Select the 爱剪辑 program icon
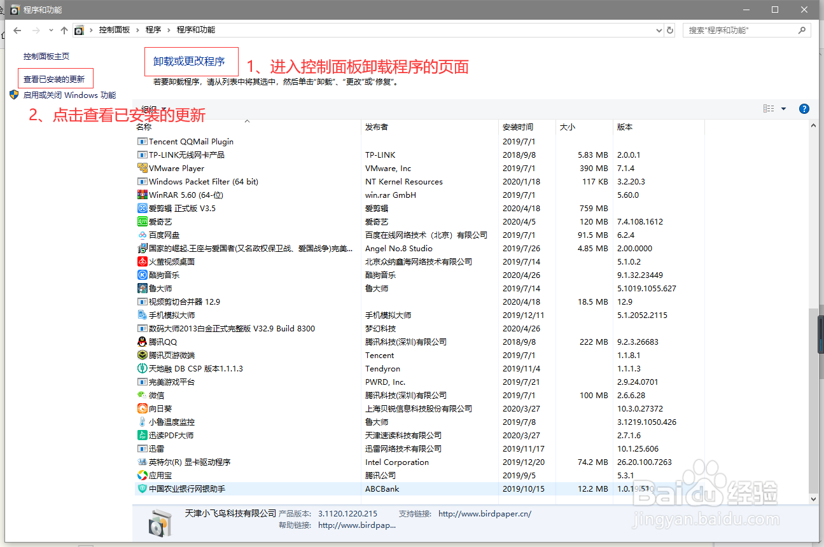 pos(143,209)
